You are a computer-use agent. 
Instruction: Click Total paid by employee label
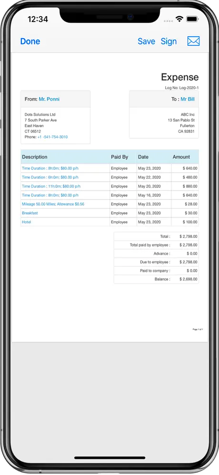[150, 245]
